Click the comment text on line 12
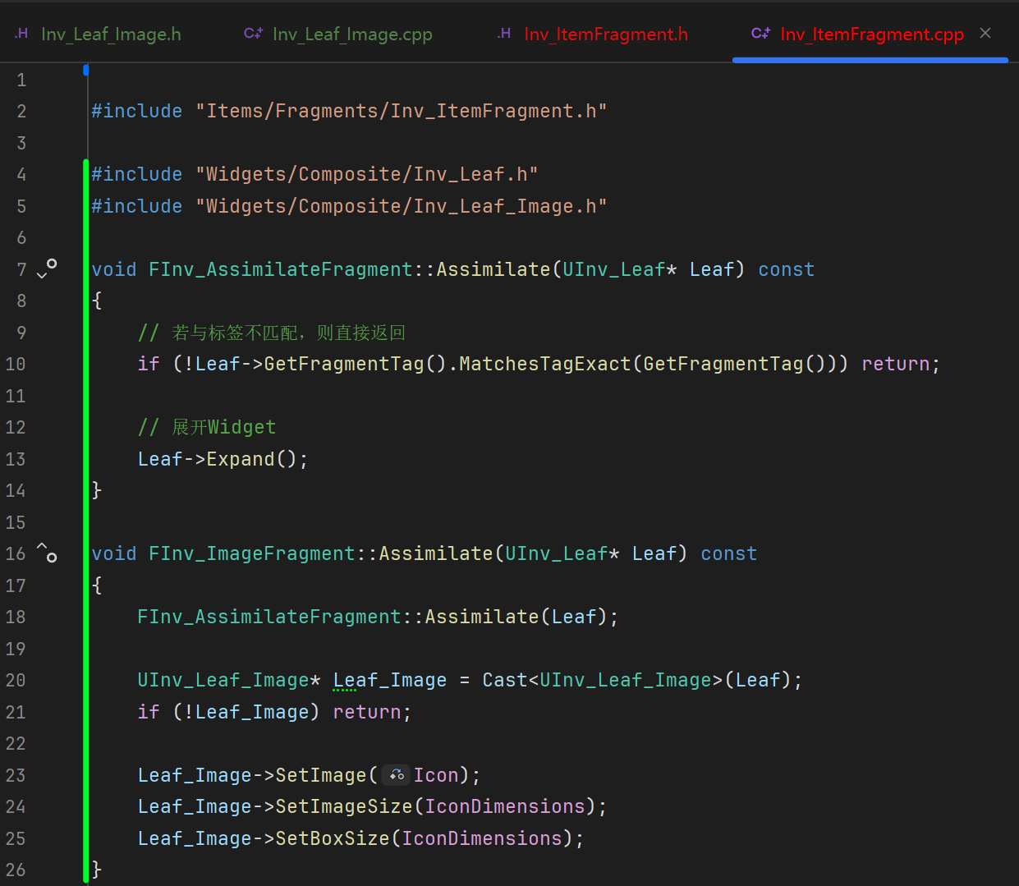1019x886 pixels. (x=207, y=427)
